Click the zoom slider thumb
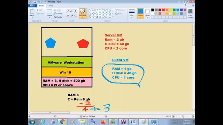Image resolution: width=223 pixels, height=125 pixels. tap(183, 116)
